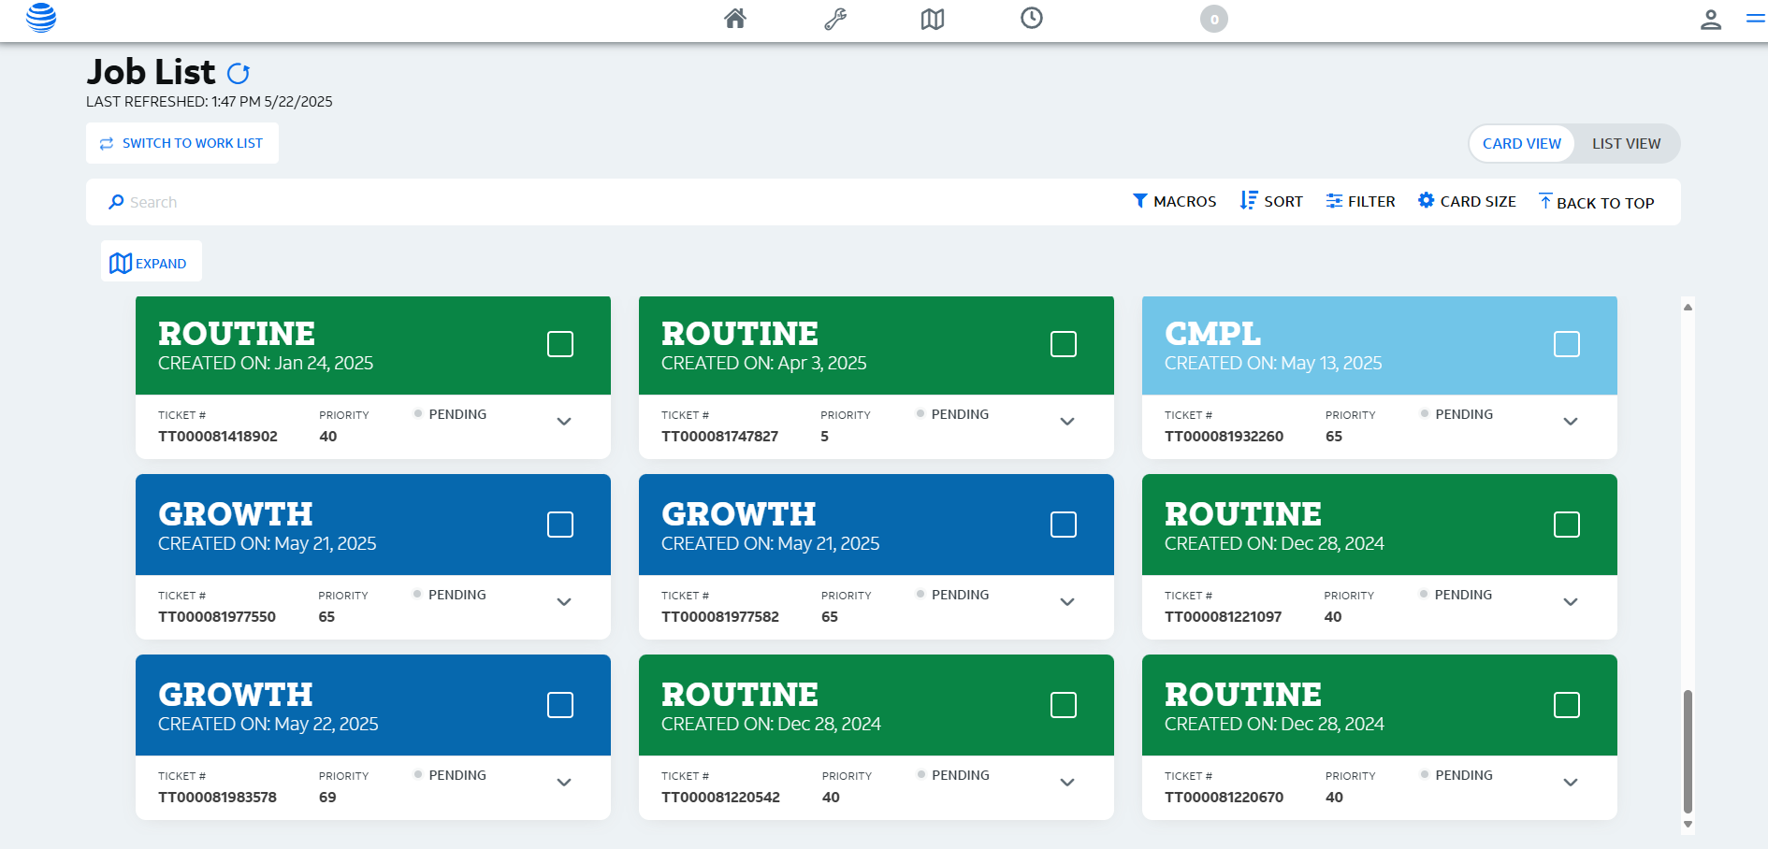1768x849 pixels.
Task: Open the user profile icon
Action: pos(1710,20)
